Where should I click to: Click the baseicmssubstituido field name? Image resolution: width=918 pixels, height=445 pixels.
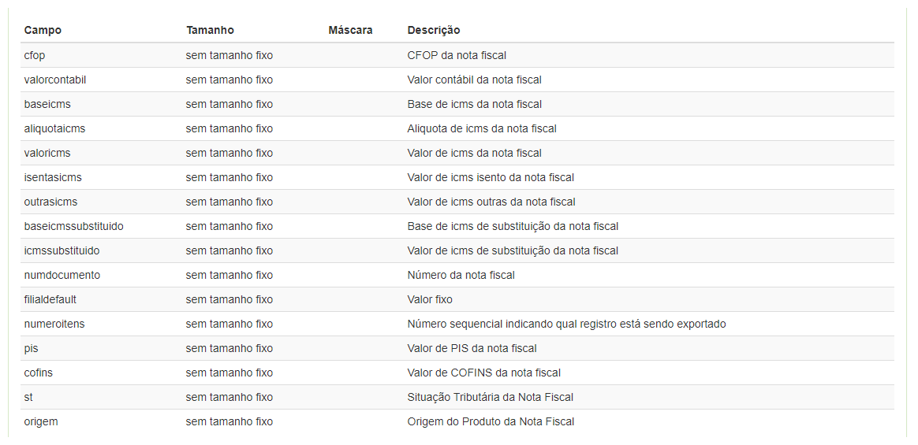tap(73, 226)
